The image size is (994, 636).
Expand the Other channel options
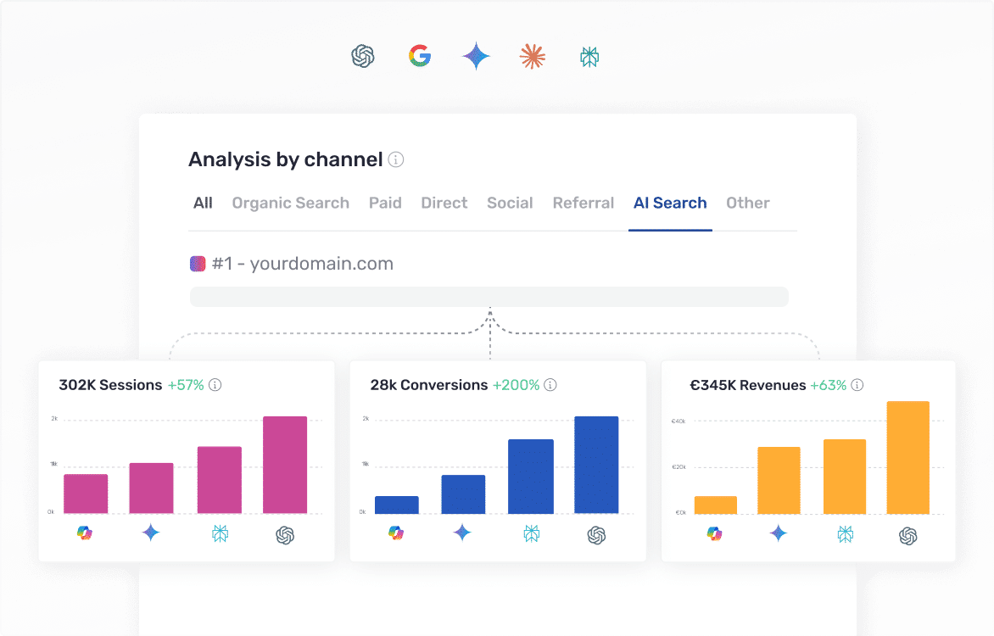coord(747,203)
